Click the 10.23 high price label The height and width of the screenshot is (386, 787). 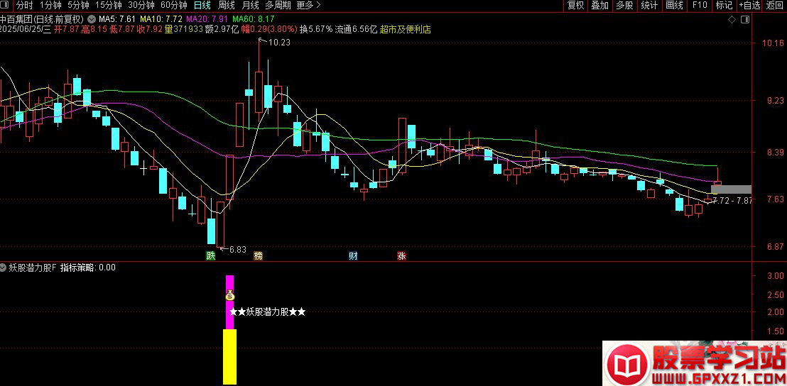pos(279,43)
